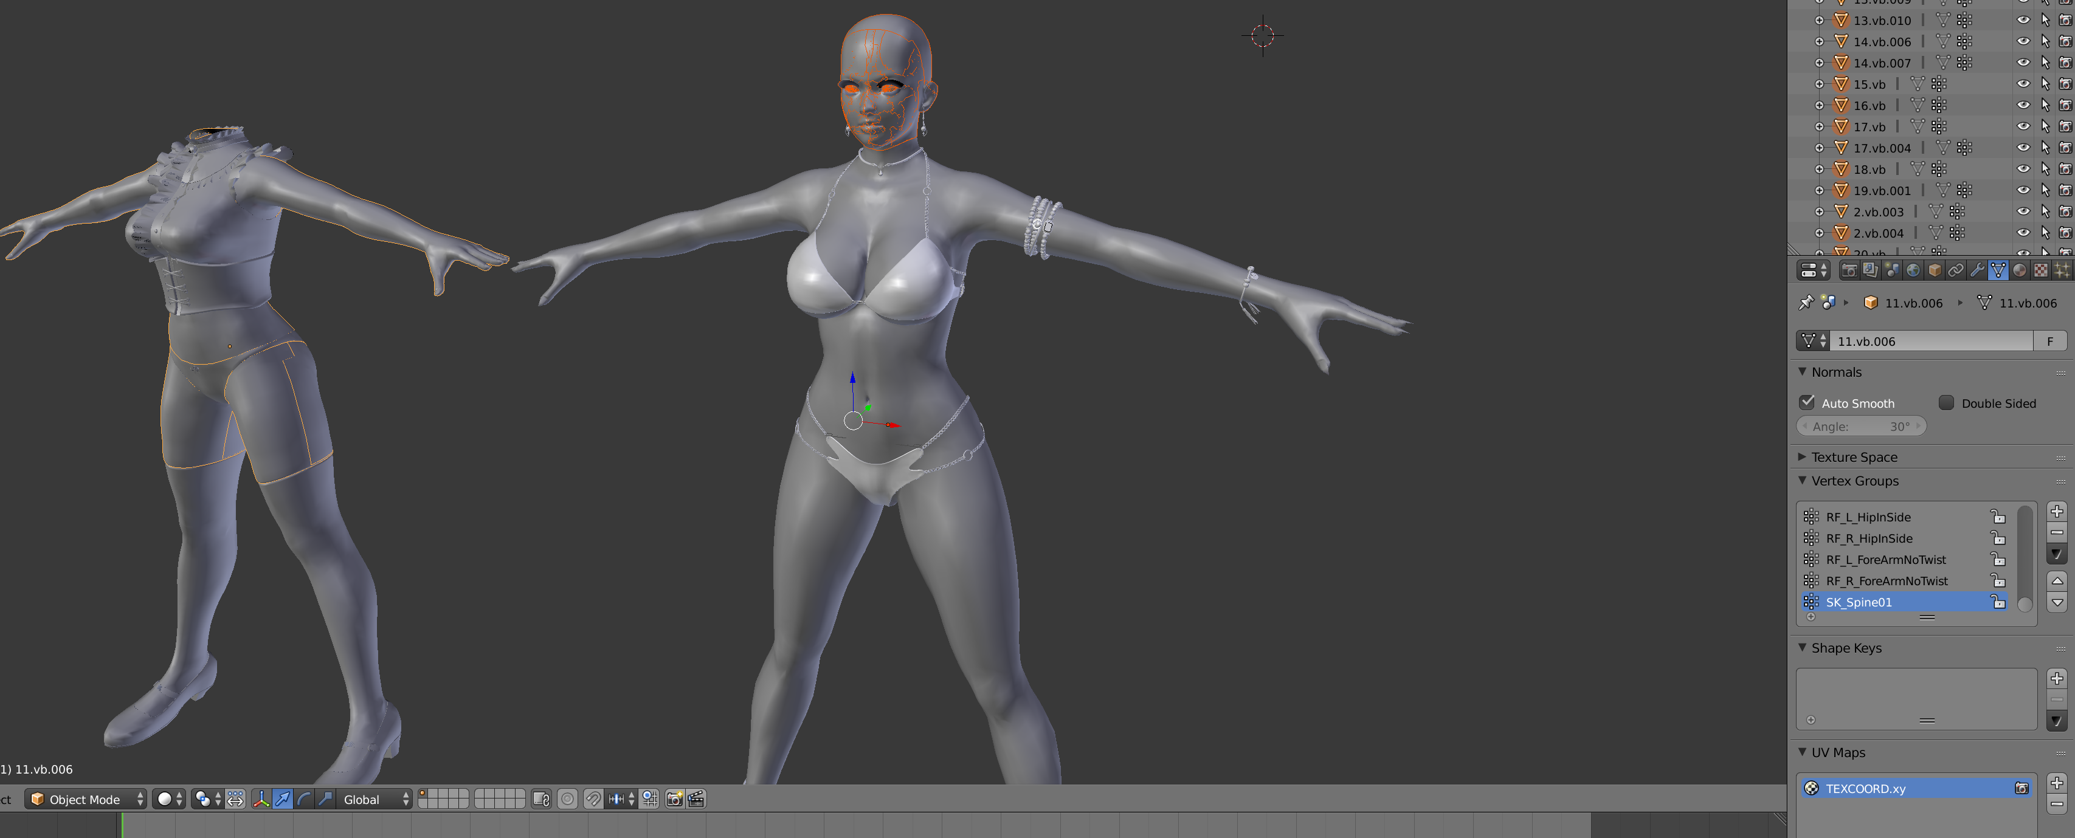
Task: Click the F fake user button
Action: pos(2050,342)
